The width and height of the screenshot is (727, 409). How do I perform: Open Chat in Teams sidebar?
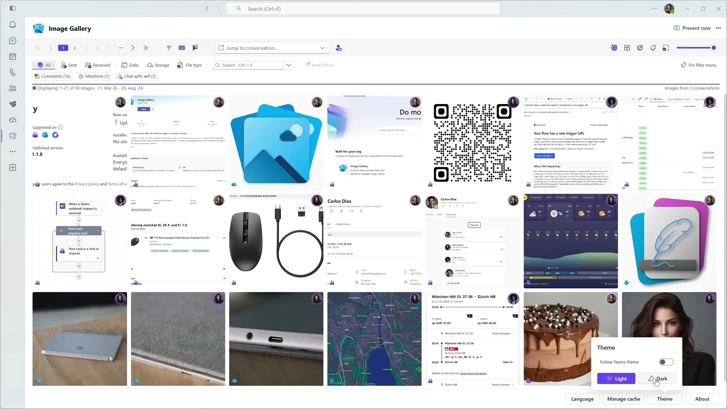click(13, 41)
